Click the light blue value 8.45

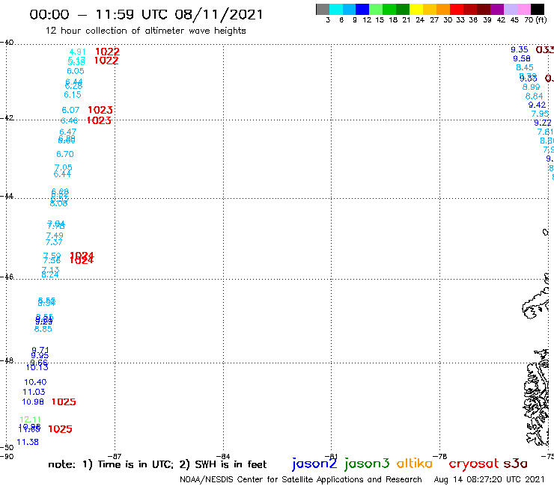pos(525,68)
